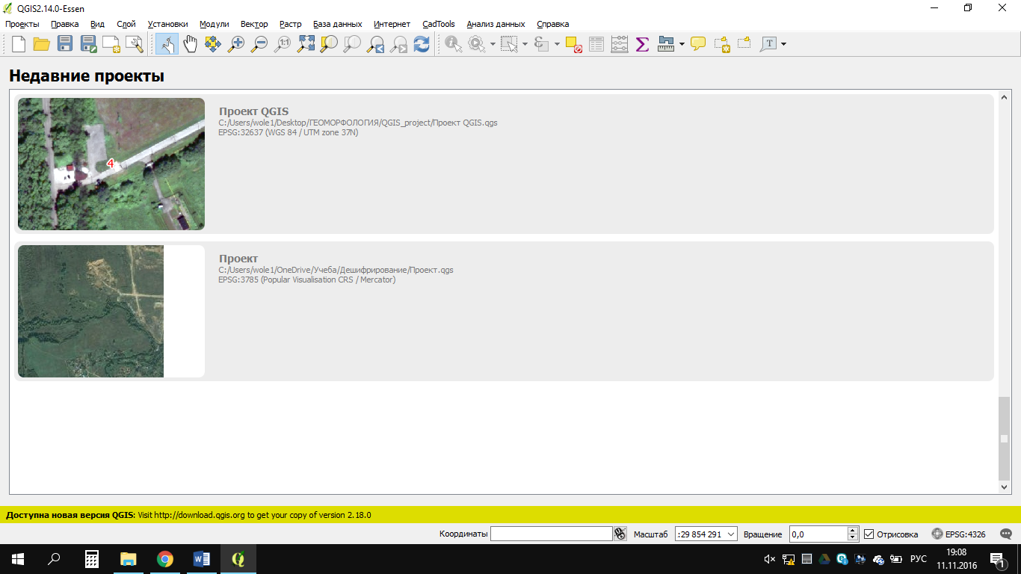This screenshot has height=574, width=1021.
Task: Click the Координаты input field
Action: [551, 534]
